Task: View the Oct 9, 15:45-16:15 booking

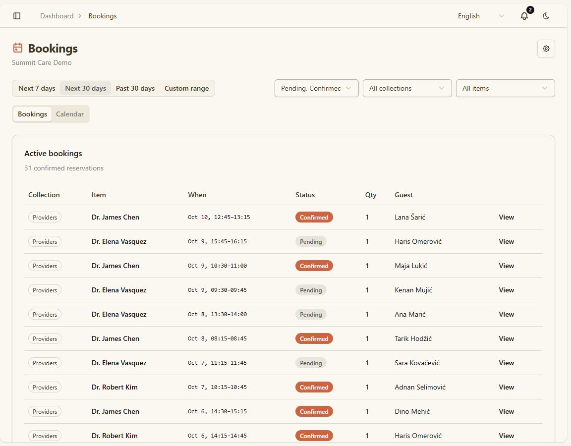Action: point(506,241)
